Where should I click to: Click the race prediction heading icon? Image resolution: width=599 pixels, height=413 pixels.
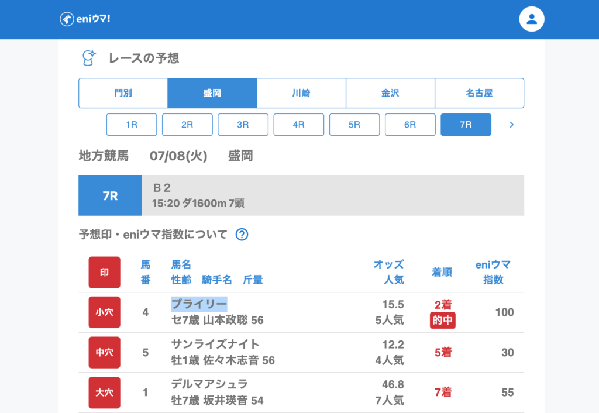coord(88,57)
